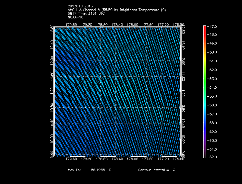The image size is (242, 184).
Task: Click the -178.00 label on top axis
Action: [x=133, y=24]
